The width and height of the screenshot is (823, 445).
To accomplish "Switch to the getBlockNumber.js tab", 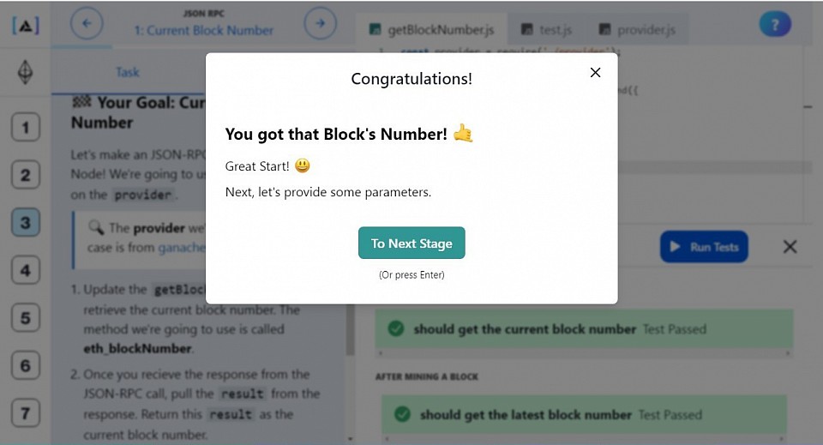I will coord(431,29).
